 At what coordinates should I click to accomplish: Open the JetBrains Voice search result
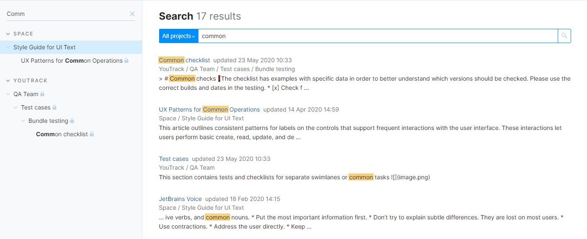coord(180,199)
